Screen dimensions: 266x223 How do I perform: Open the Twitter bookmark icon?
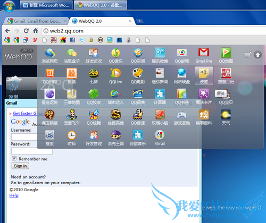(x=81, y=40)
